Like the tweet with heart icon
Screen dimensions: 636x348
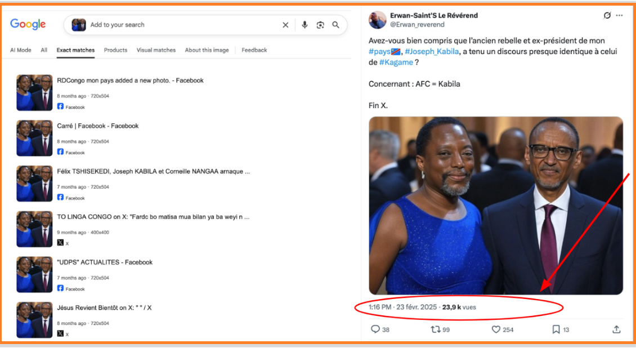[496, 329]
